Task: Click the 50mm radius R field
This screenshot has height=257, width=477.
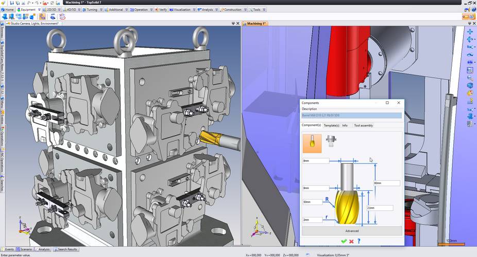Action: pos(315,202)
